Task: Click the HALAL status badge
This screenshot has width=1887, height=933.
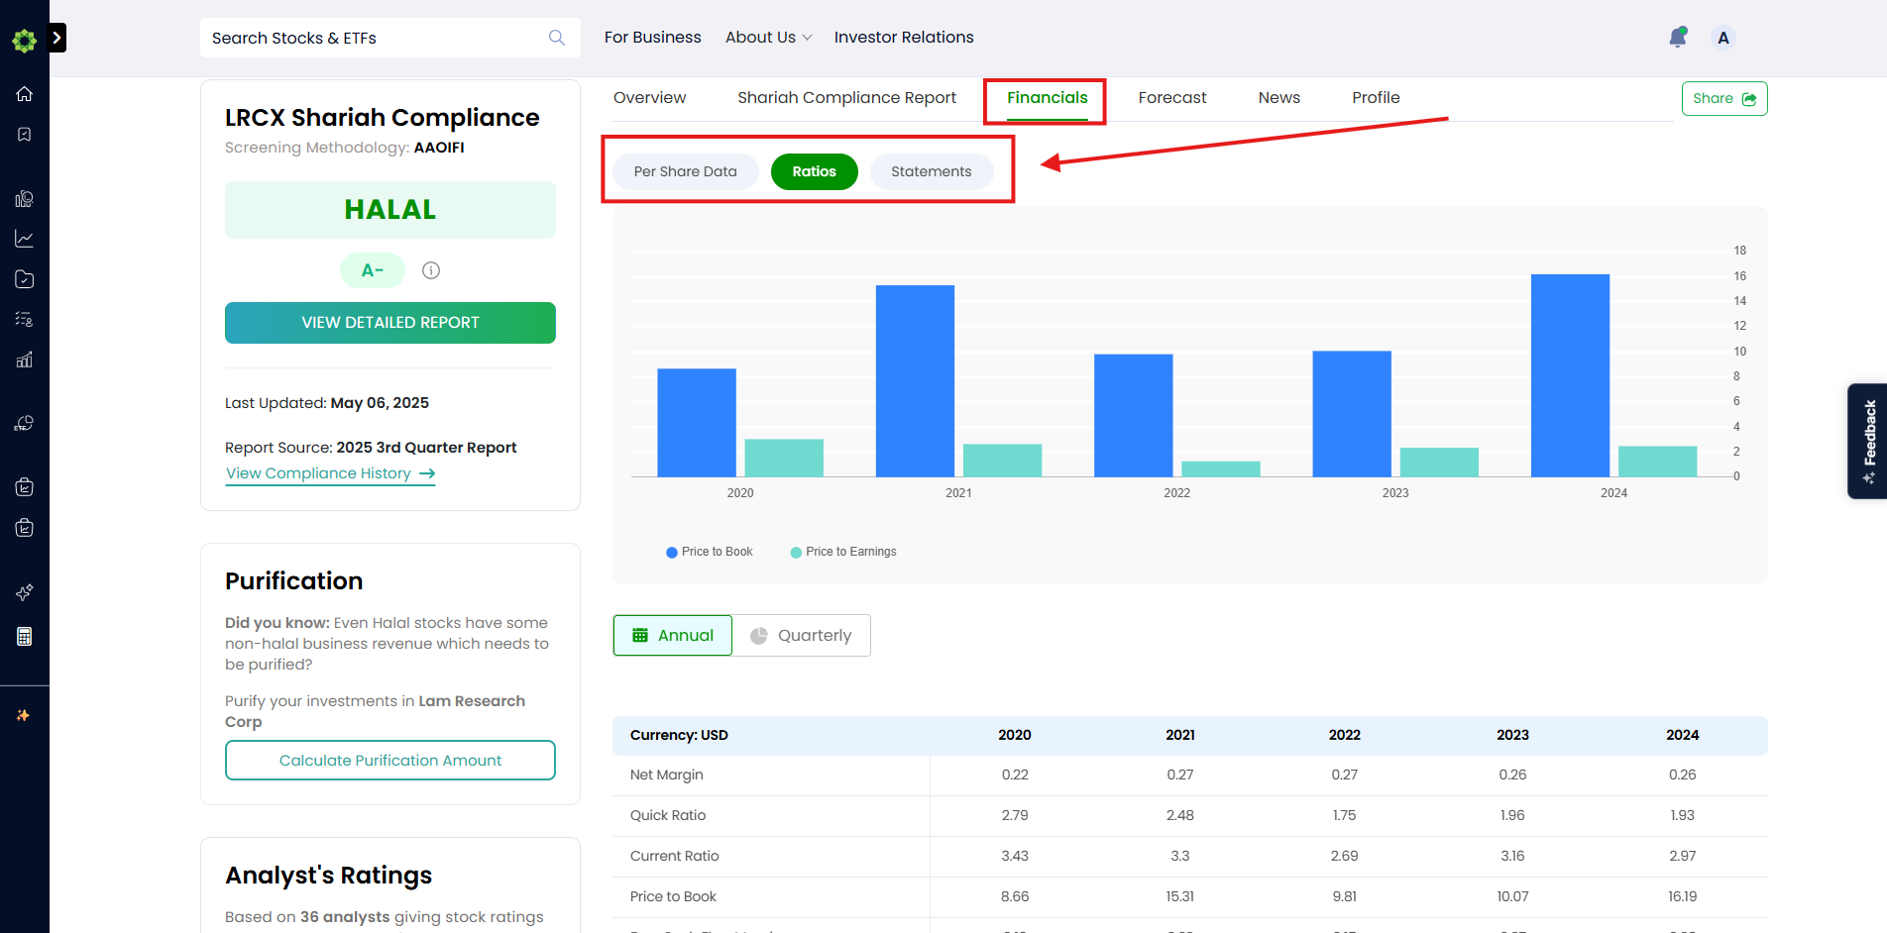Action: (390, 210)
